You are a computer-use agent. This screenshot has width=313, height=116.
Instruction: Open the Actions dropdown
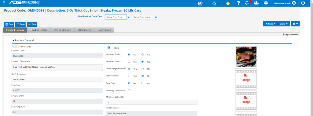(x=270, y=24)
